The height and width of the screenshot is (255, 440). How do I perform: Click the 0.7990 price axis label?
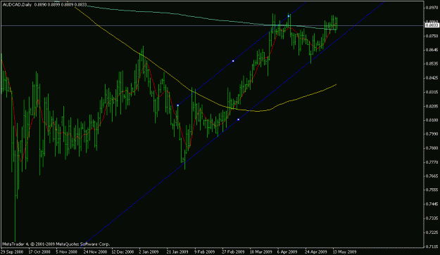(x=432, y=133)
